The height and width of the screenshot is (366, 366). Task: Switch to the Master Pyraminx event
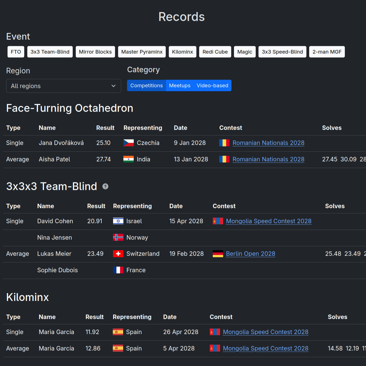tap(142, 52)
